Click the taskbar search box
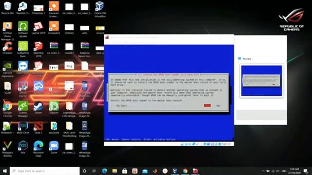Image resolution: width=312 pixels, height=175 pixels. (x=44, y=171)
